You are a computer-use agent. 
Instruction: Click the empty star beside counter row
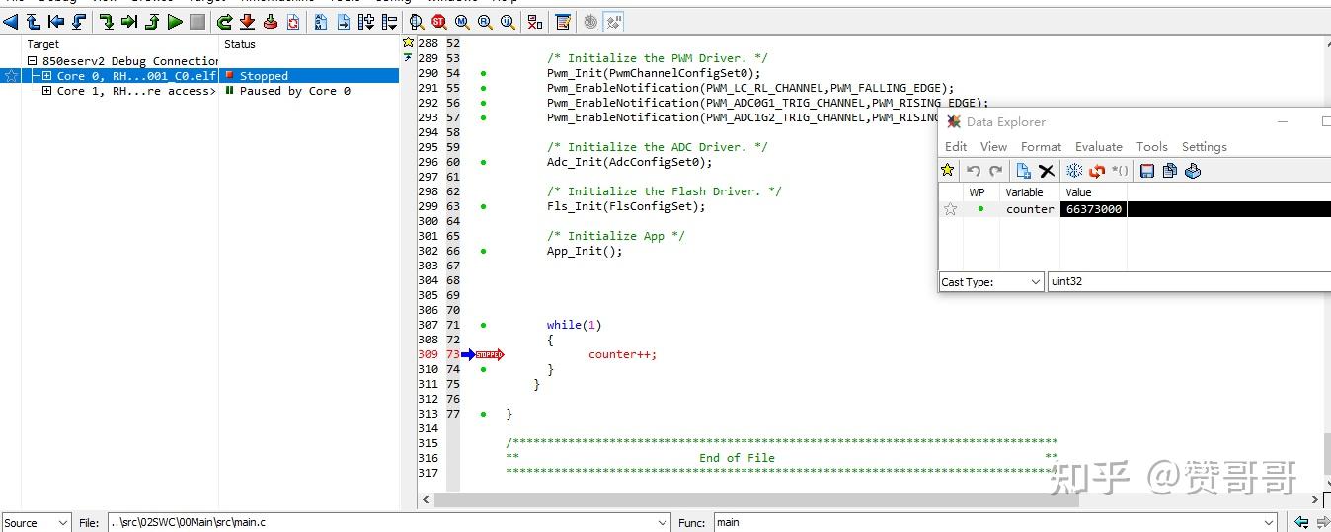pos(950,209)
